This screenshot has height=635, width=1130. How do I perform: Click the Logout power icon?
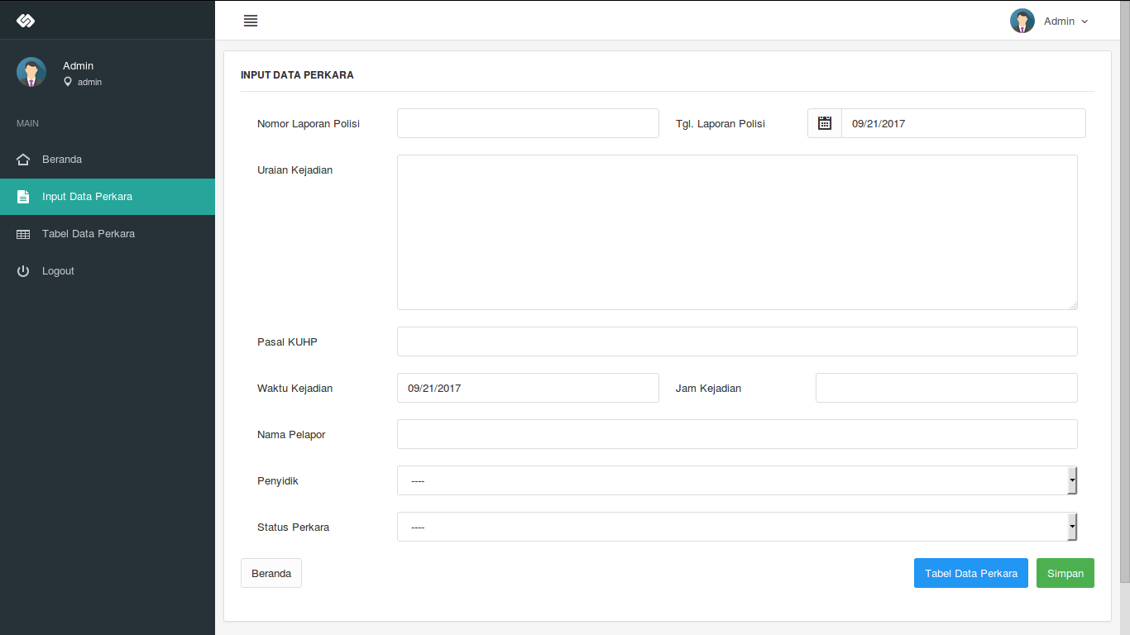23,271
